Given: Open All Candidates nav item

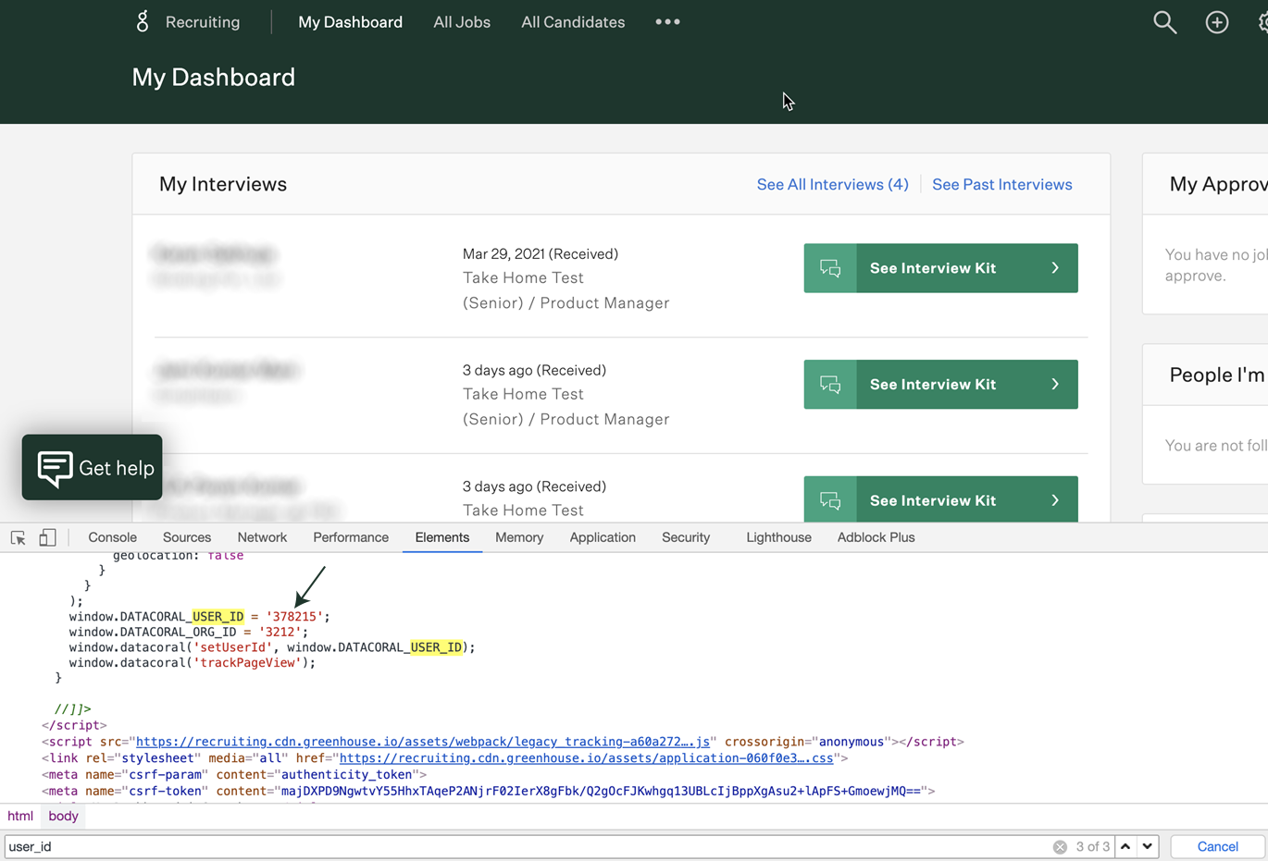Looking at the screenshot, I should [573, 21].
